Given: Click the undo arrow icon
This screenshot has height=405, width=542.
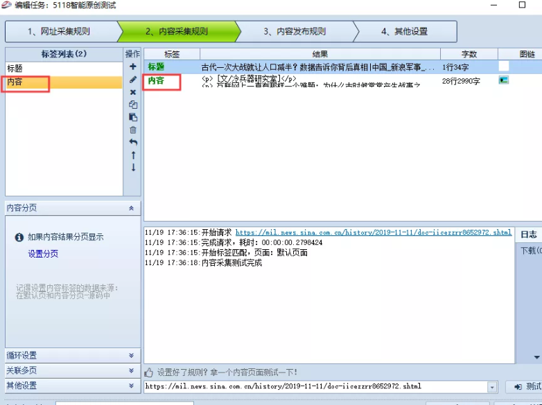Looking at the screenshot, I should click(x=133, y=142).
